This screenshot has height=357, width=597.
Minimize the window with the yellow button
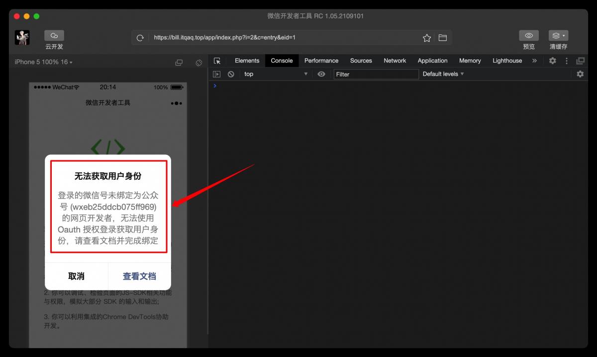tap(26, 16)
